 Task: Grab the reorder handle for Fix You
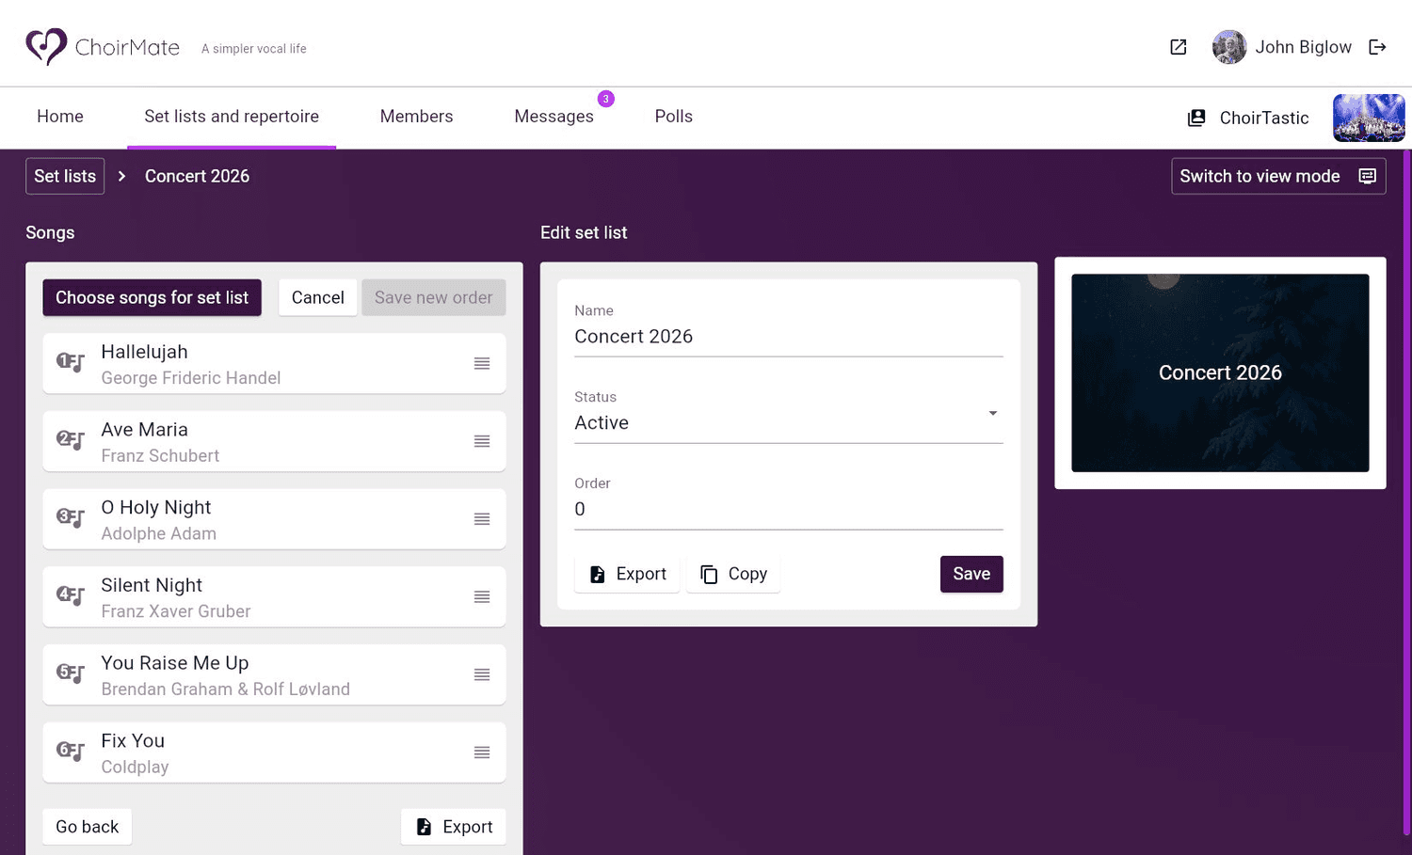point(482,752)
